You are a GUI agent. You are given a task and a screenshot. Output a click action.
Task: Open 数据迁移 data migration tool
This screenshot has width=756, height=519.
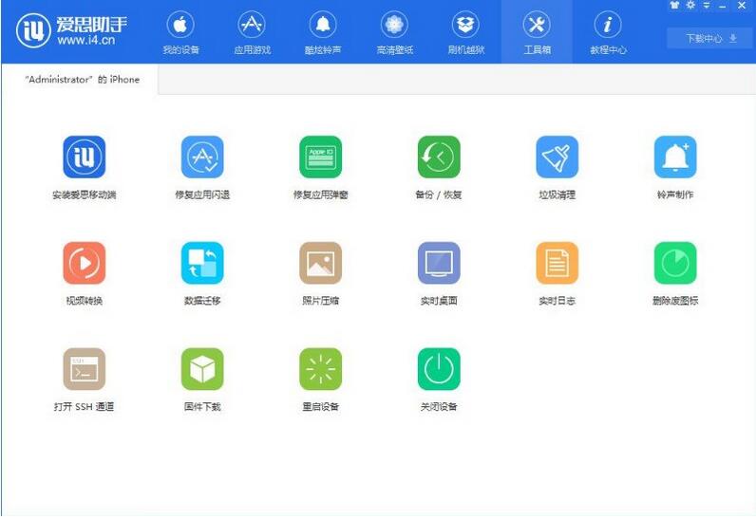pos(202,264)
